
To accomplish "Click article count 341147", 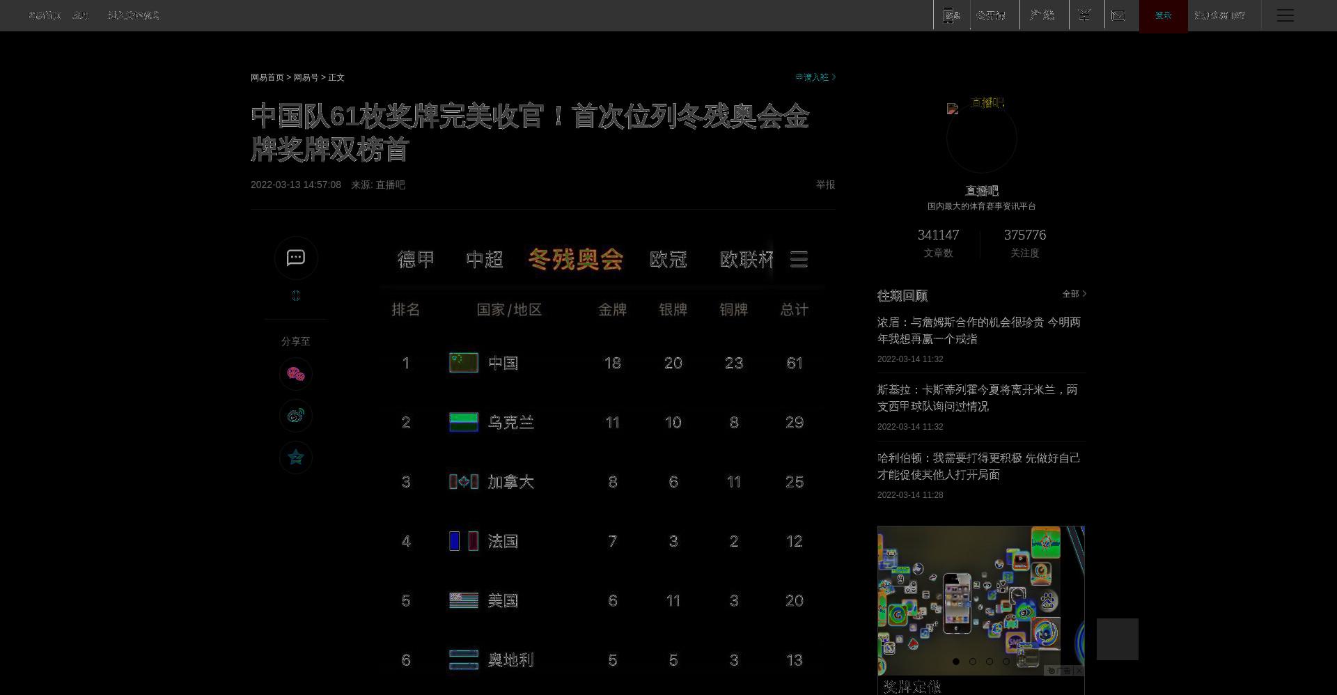I will coord(938,235).
